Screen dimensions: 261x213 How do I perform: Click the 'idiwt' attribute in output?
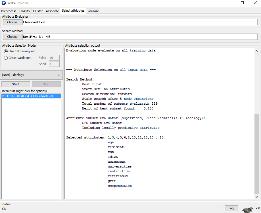click(113, 157)
